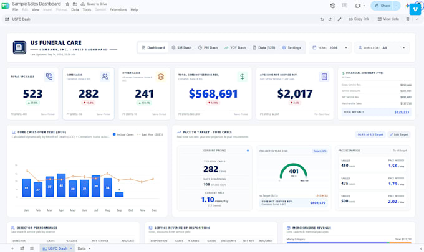
Task: Open the Help menu
Action: [x=134, y=9]
